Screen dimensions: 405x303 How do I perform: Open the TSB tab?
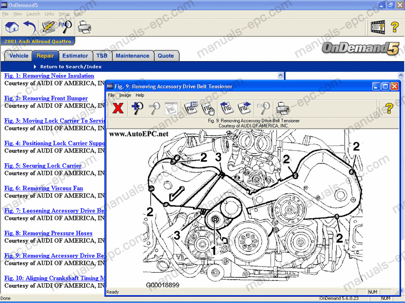pos(102,56)
